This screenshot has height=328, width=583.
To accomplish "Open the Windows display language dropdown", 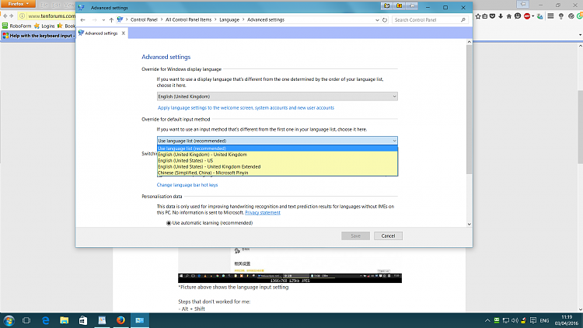I will pos(277,96).
